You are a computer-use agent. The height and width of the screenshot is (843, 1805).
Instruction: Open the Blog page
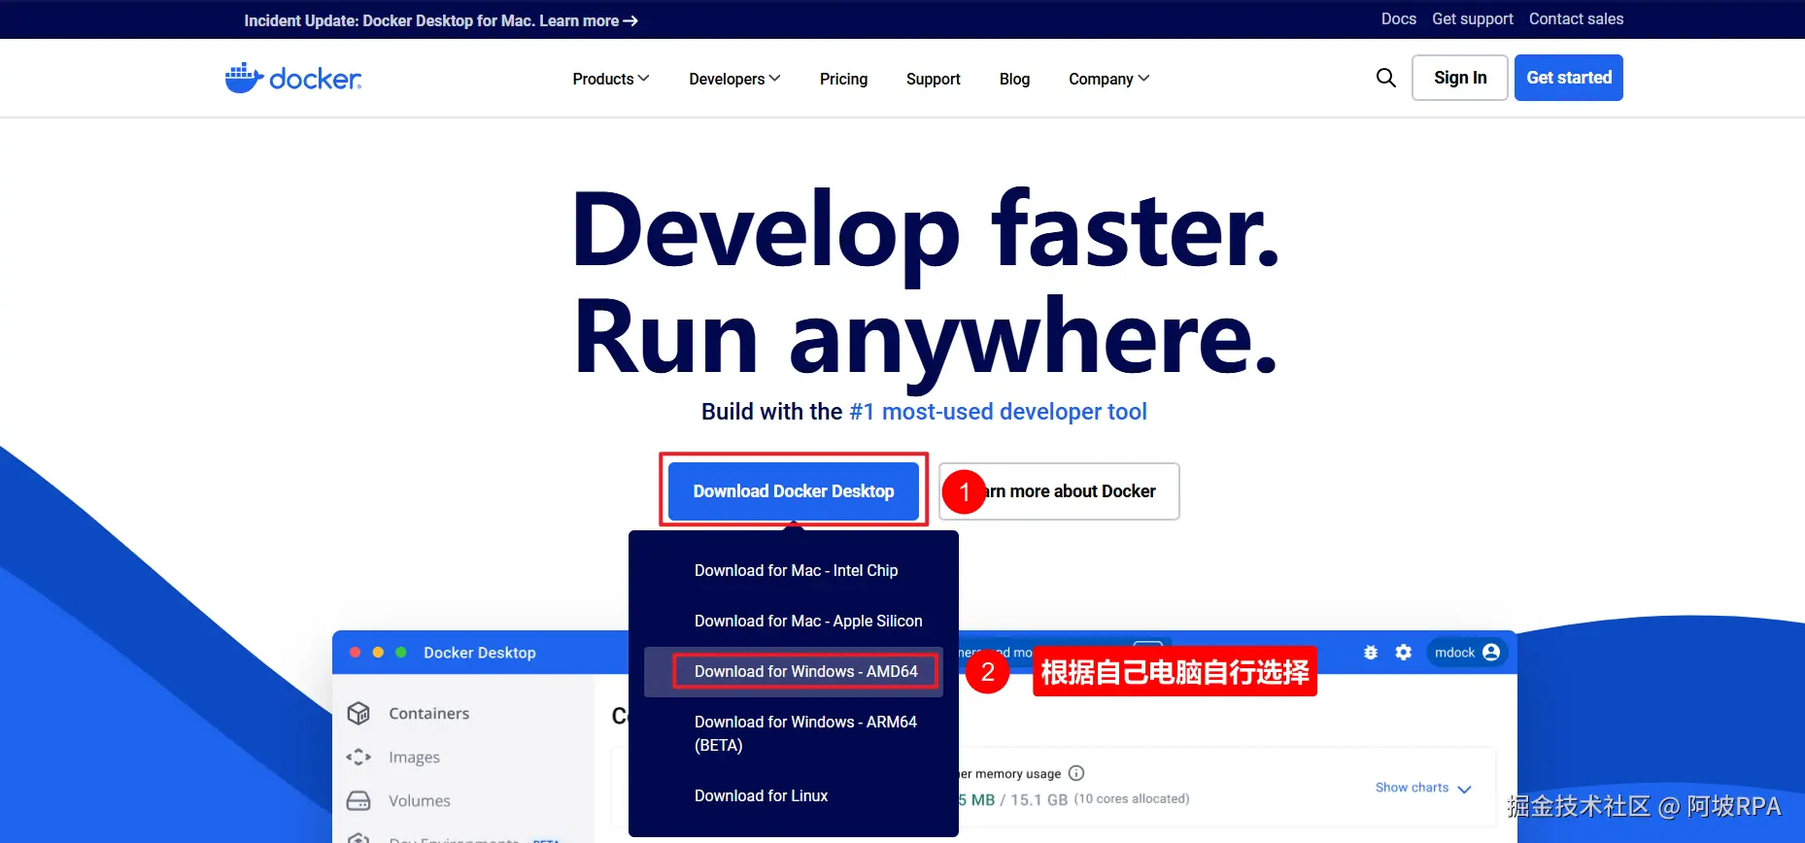tap(1014, 79)
